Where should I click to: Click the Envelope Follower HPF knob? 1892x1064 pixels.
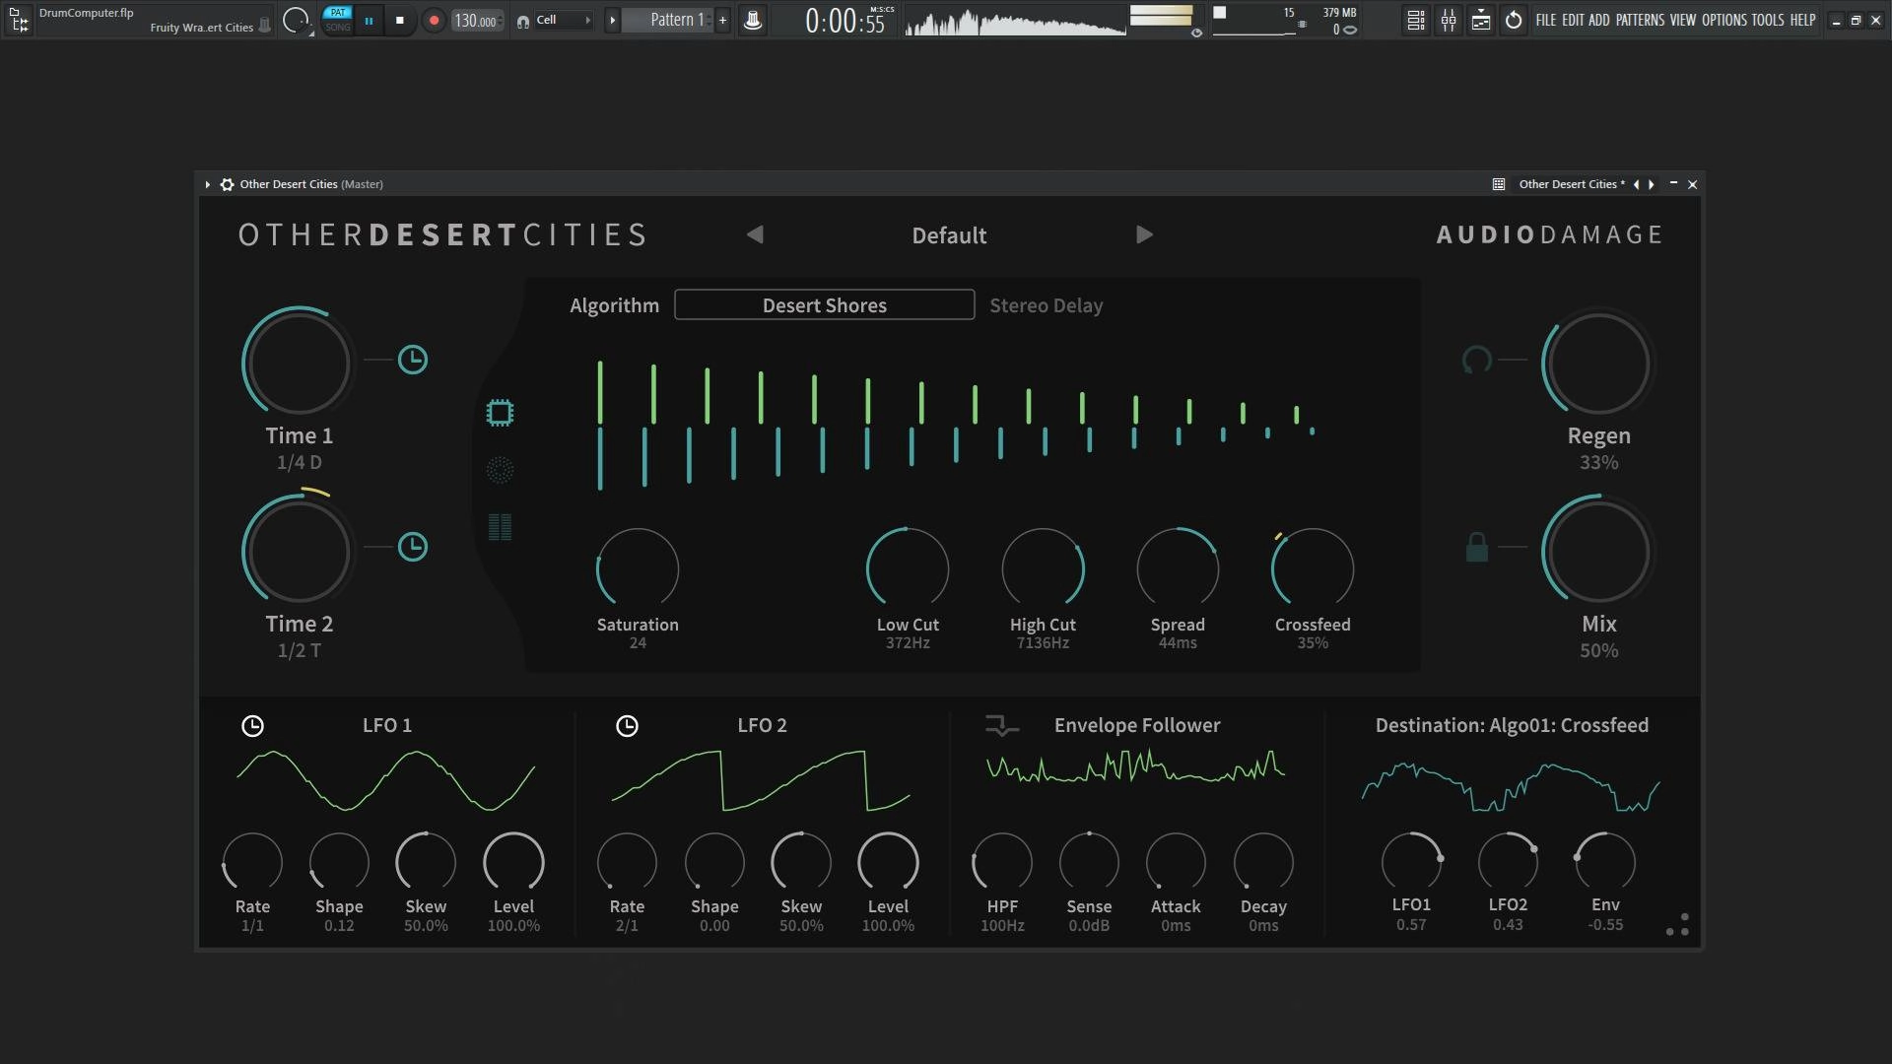[x=1002, y=862]
